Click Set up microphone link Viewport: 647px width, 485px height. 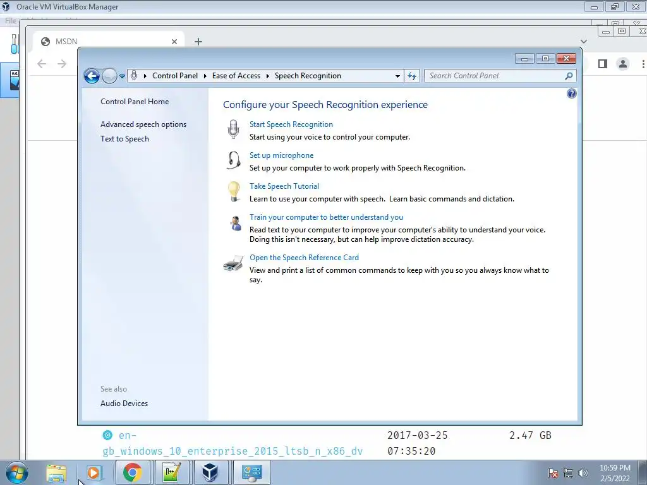281,155
